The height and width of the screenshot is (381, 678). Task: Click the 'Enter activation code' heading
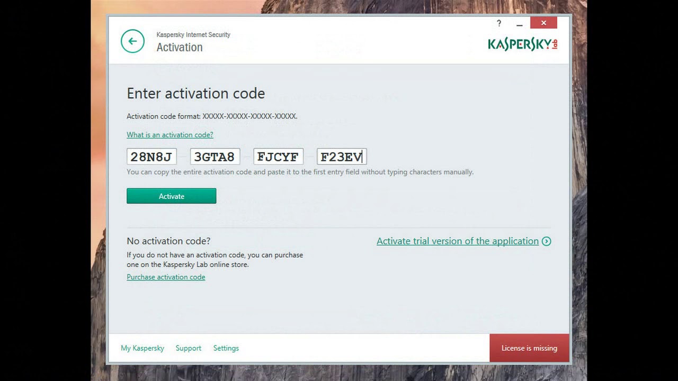(x=196, y=94)
